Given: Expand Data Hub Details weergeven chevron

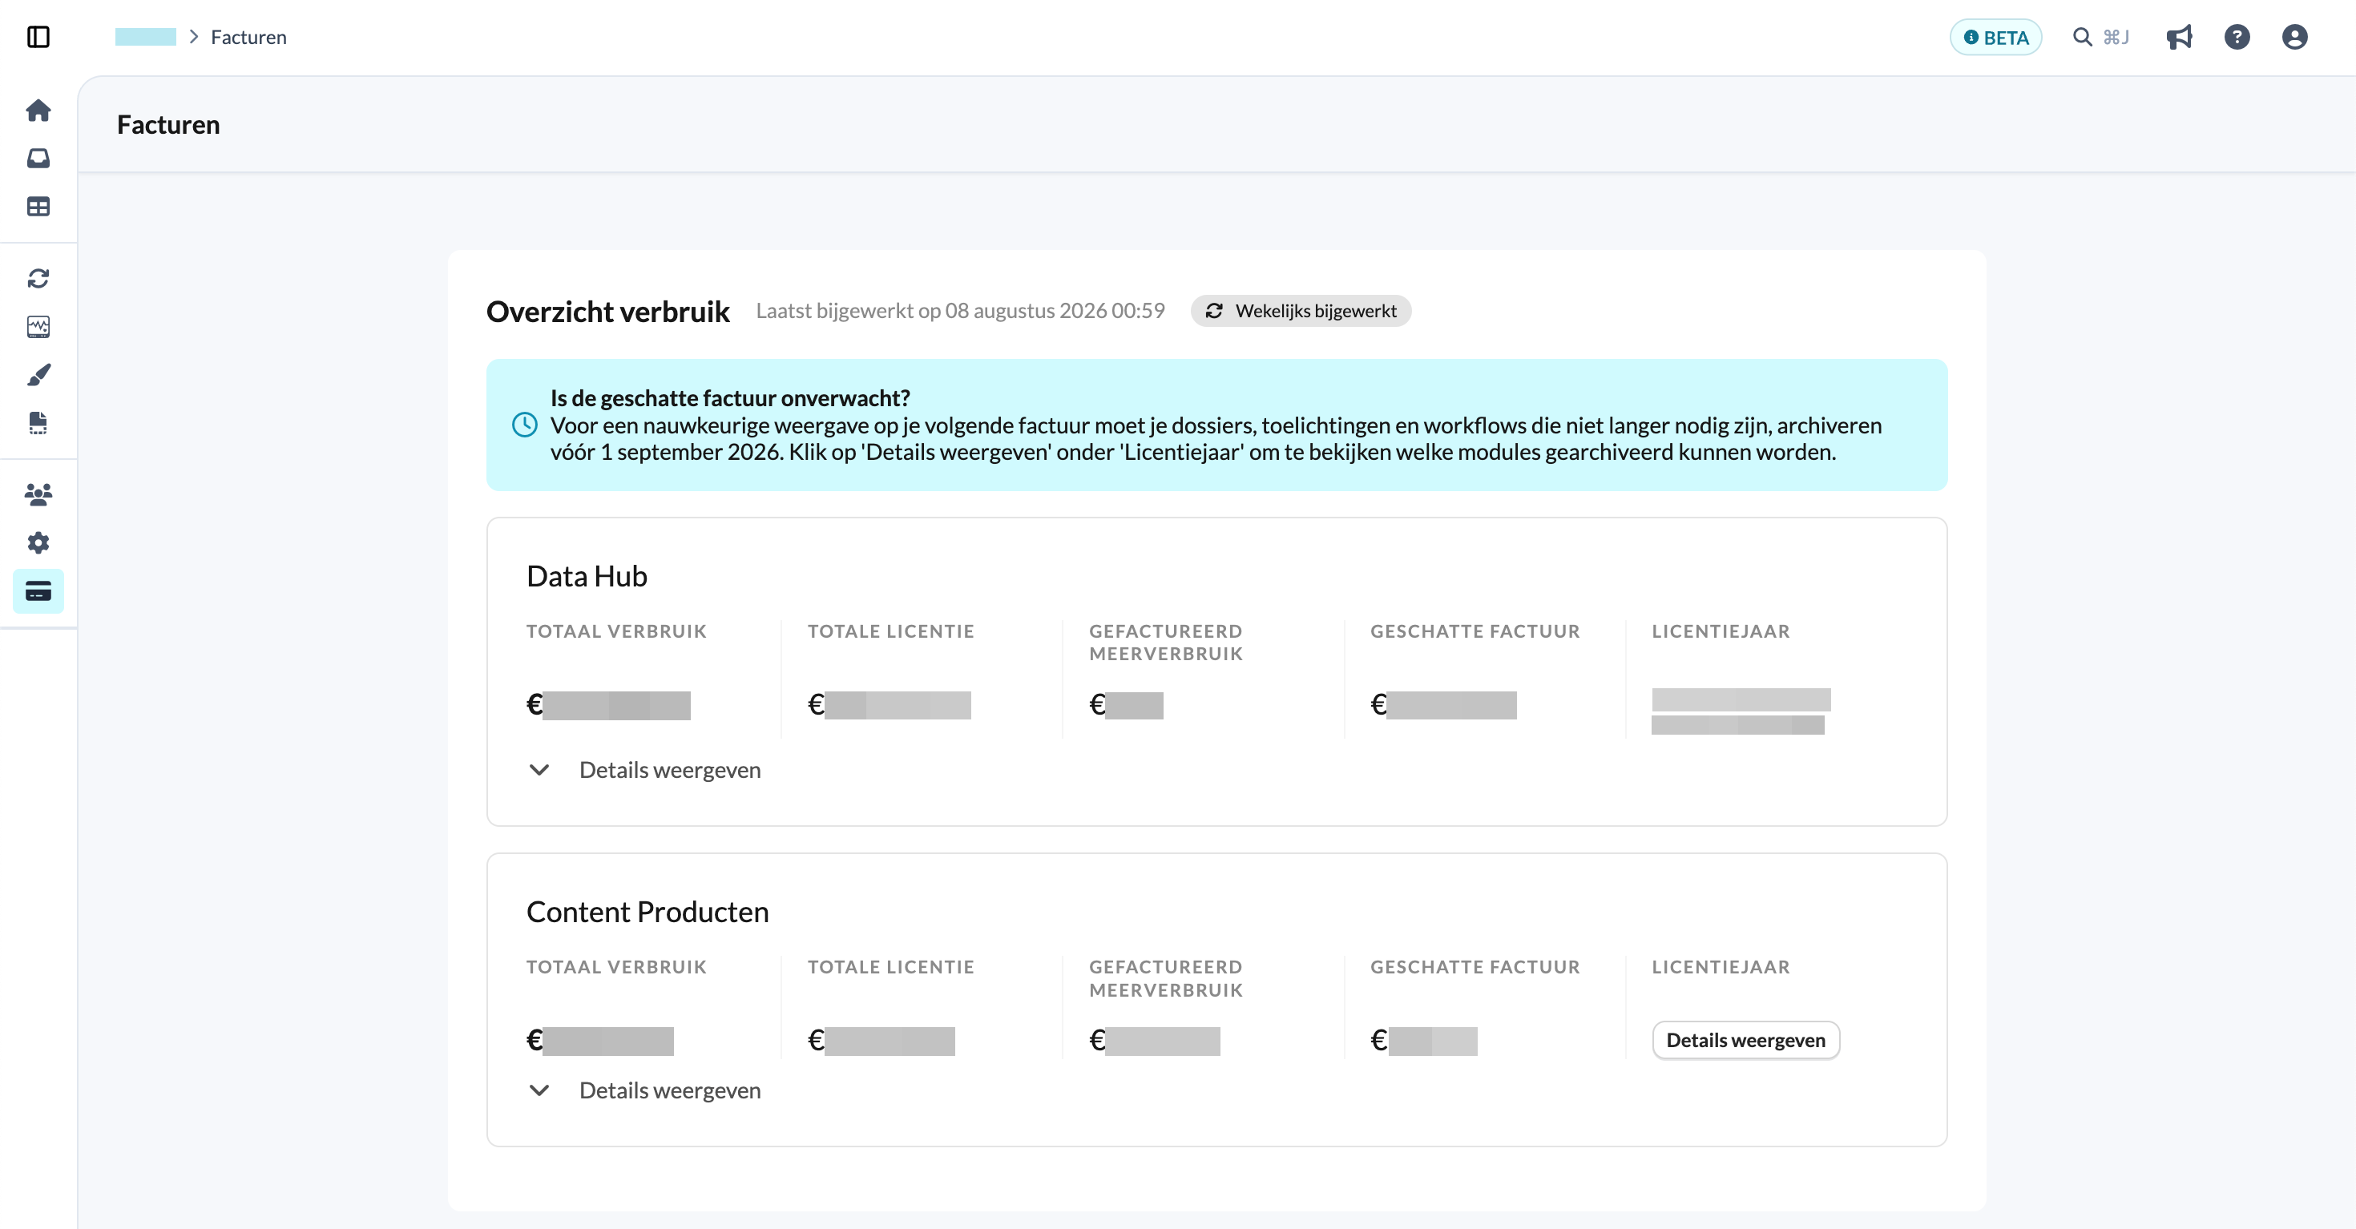Looking at the screenshot, I should [539, 770].
